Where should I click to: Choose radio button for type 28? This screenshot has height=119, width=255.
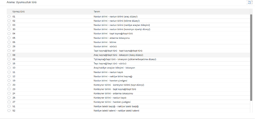[9, 46]
